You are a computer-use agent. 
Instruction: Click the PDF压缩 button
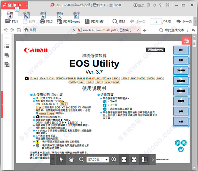pos(94,21)
